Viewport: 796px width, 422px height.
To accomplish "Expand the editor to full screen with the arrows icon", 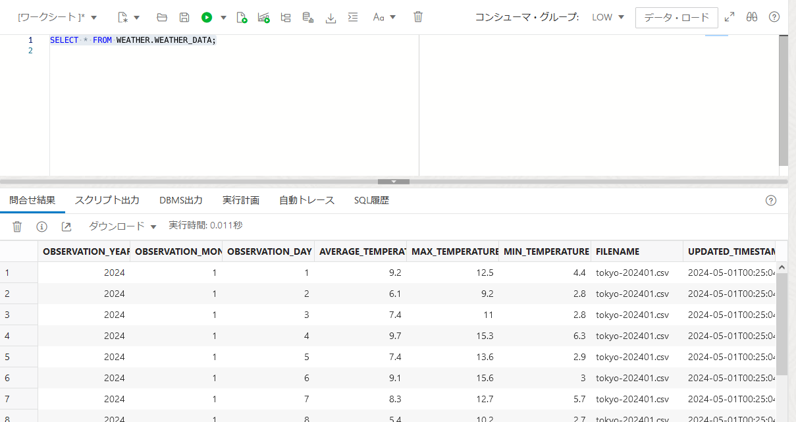I will click(x=730, y=18).
